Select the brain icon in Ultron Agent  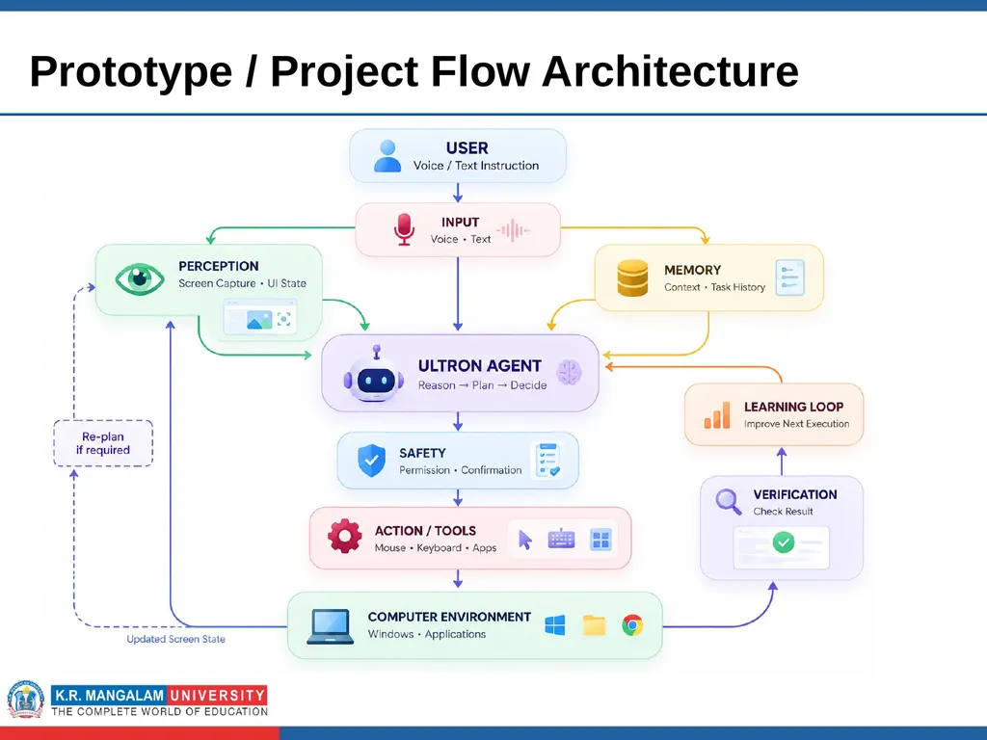tap(569, 373)
